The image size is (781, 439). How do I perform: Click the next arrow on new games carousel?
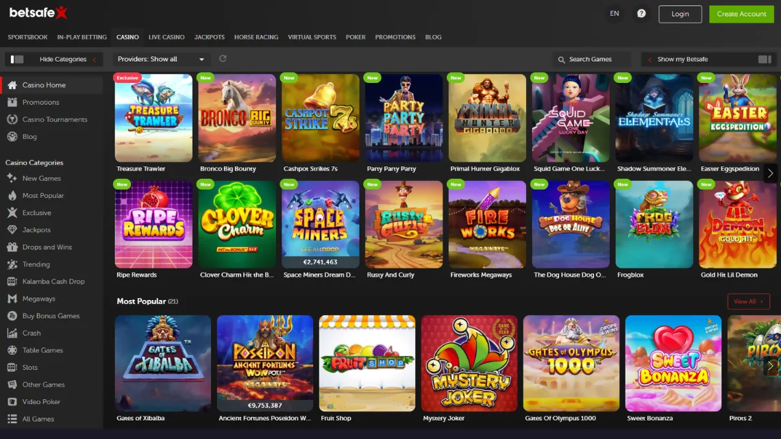pyautogui.click(x=770, y=173)
